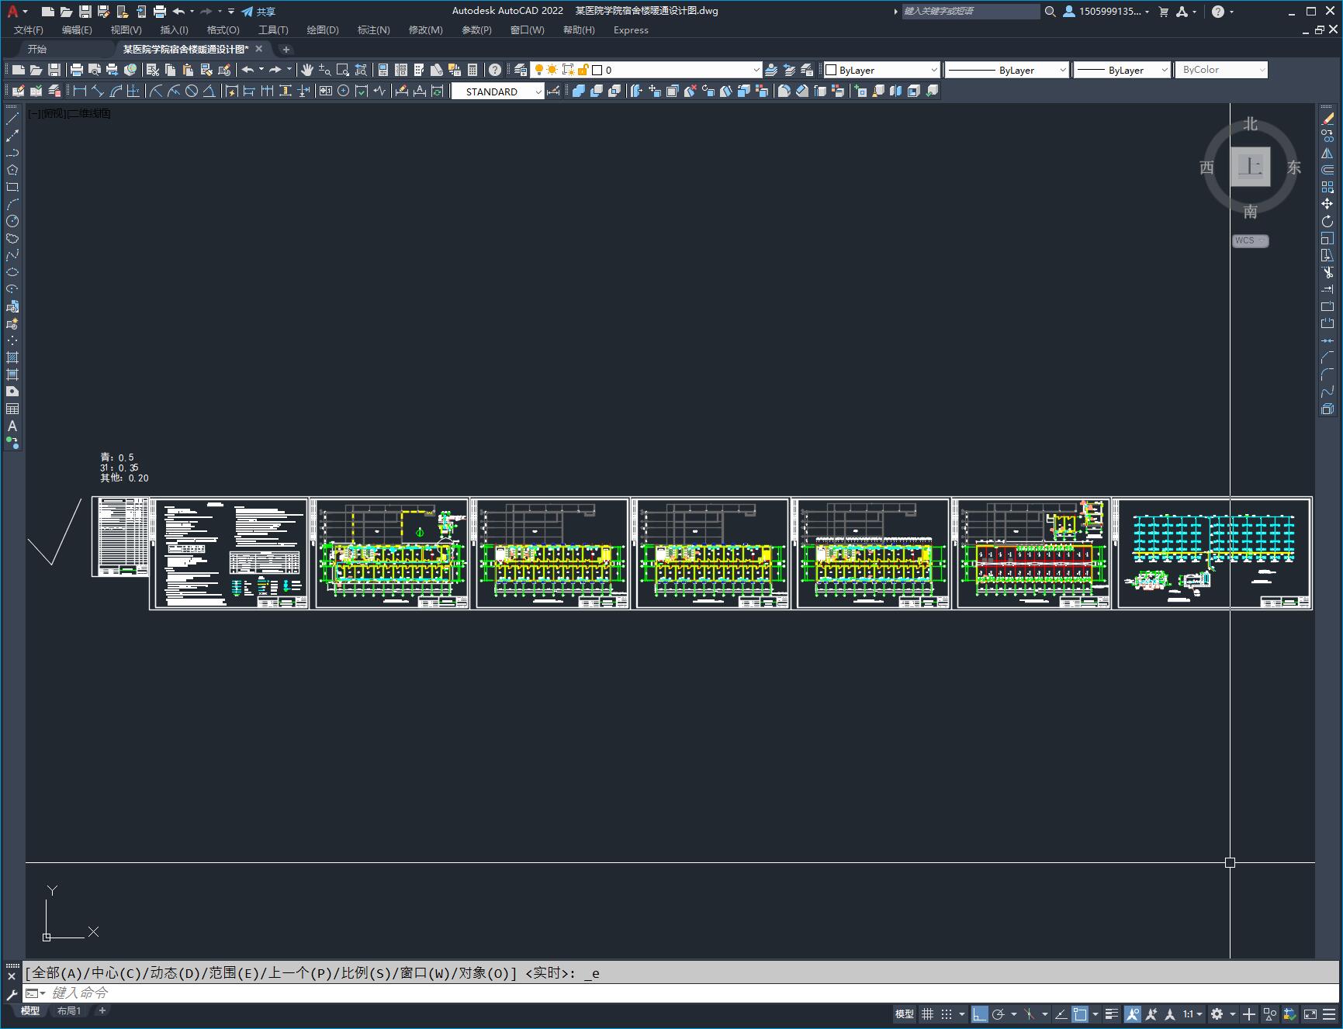Click the Diameter dimension tool
This screenshot has width=1343, height=1029.
pyautogui.click(x=192, y=91)
